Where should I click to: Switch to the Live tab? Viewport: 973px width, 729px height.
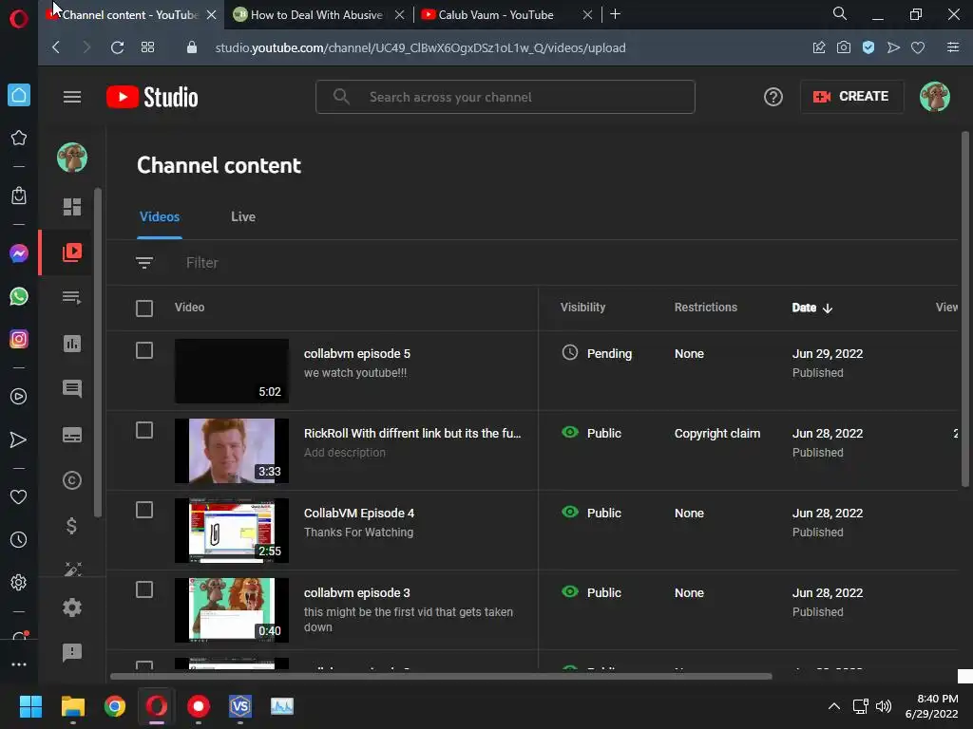coord(243,217)
